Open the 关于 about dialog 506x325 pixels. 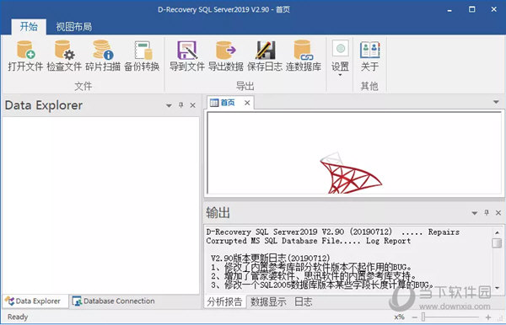[370, 56]
